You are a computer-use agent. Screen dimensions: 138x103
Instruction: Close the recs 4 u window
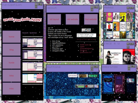point(128,47)
